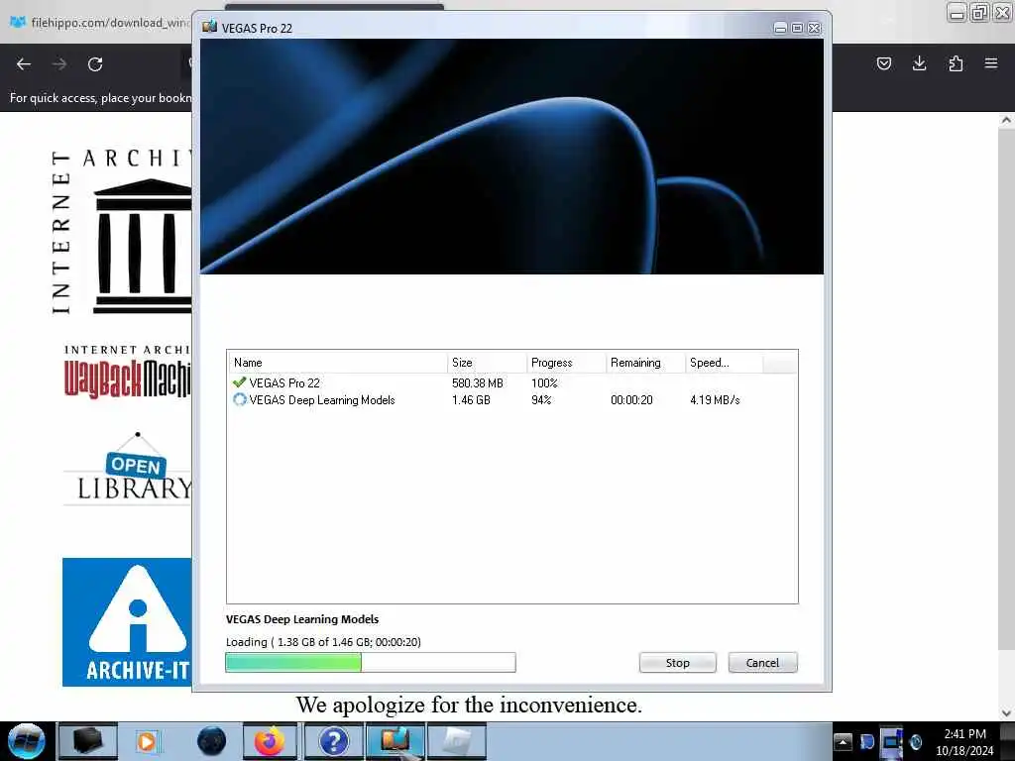Click the loading spinner beside Deep Learning Models
Screen dimensions: 1015x761
[x=240, y=400]
